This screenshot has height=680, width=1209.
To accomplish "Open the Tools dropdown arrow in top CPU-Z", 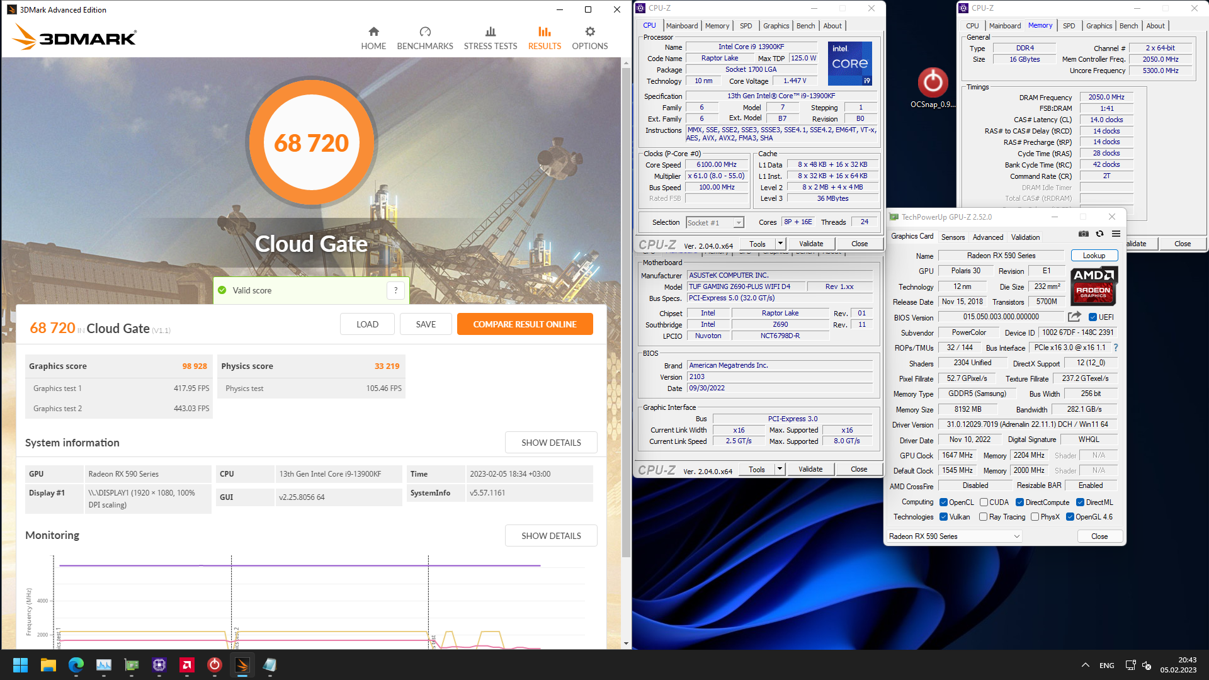I will pyautogui.click(x=780, y=244).
